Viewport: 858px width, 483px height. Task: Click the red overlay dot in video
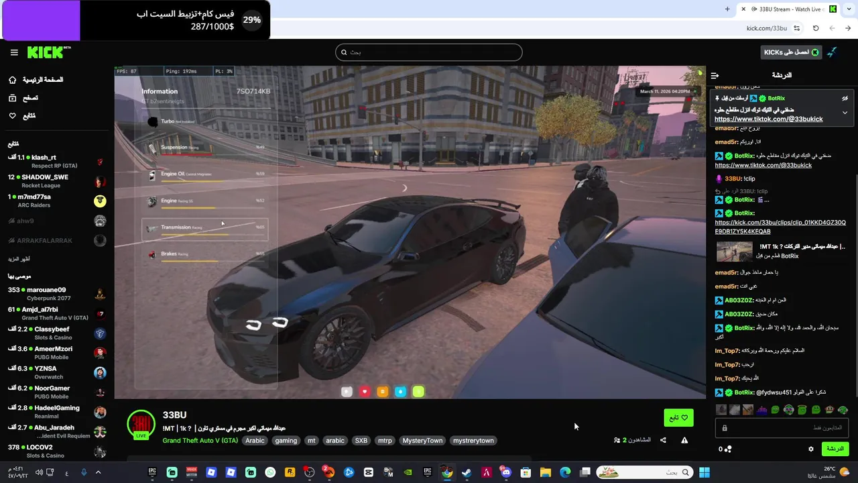pyautogui.click(x=365, y=392)
